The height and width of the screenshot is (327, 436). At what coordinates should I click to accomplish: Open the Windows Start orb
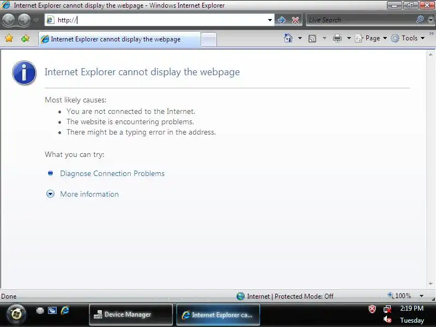click(16, 314)
